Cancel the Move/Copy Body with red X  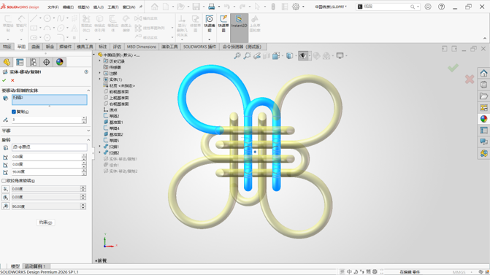click(x=12, y=80)
